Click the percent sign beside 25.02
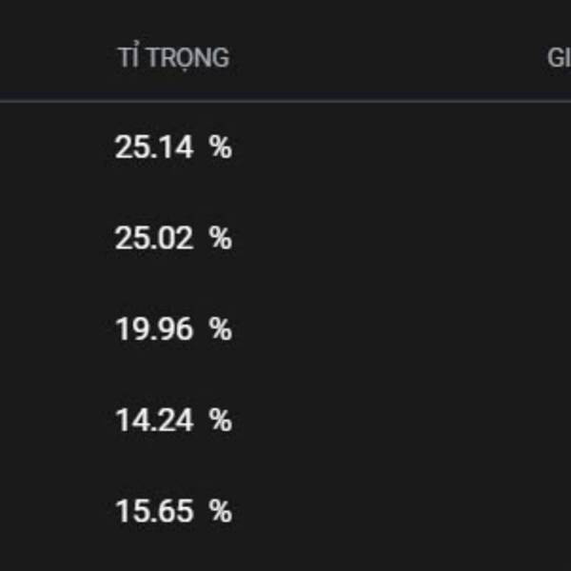This screenshot has width=571, height=571. pos(221,238)
